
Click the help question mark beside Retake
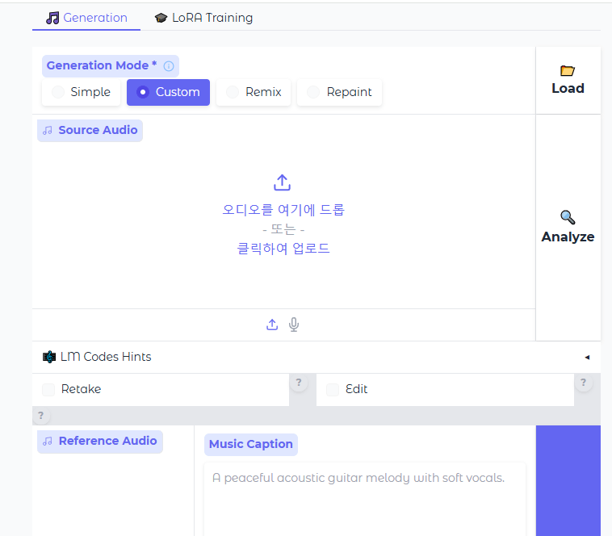click(x=299, y=383)
